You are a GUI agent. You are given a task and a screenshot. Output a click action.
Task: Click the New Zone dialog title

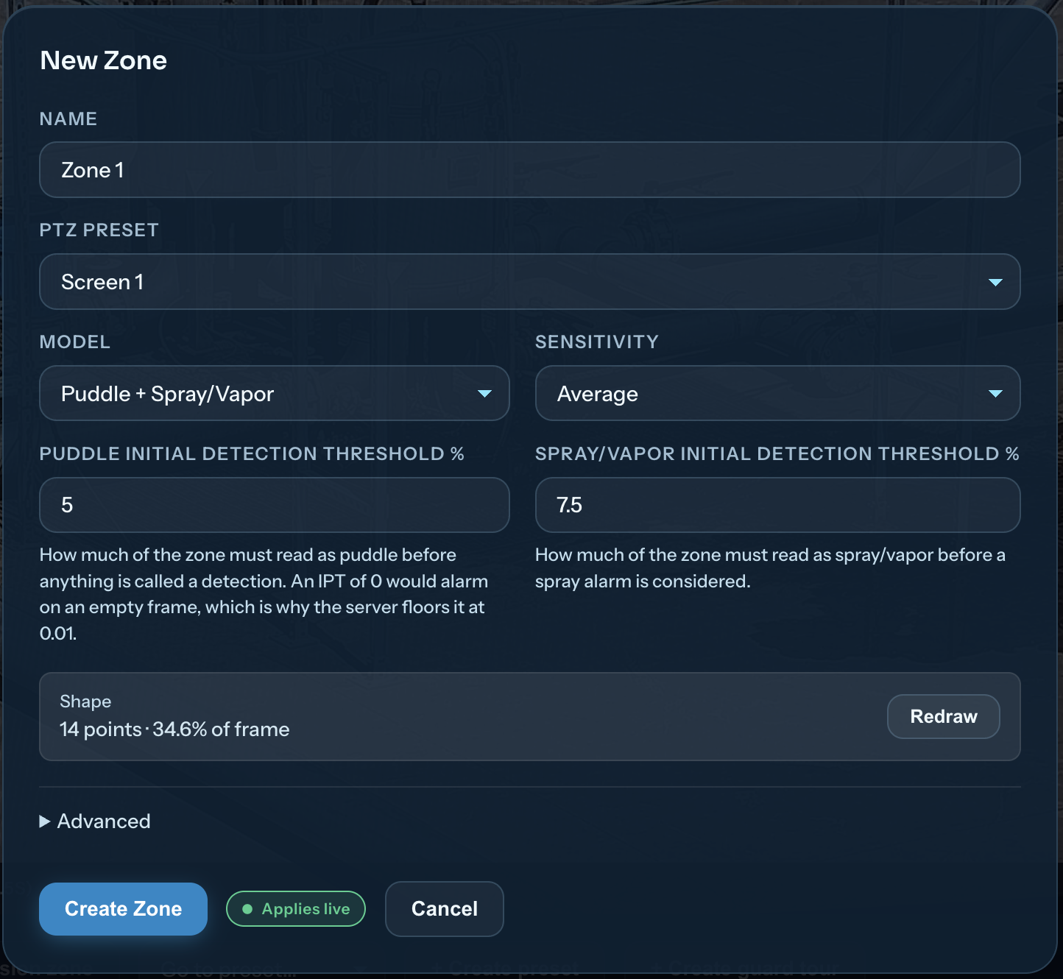pyautogui.click(x=104, y=60)
